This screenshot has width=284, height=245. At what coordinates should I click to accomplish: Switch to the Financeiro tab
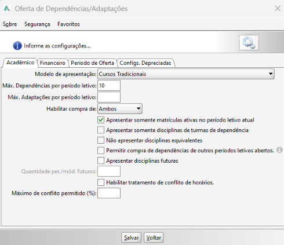[x=52, y=63]
